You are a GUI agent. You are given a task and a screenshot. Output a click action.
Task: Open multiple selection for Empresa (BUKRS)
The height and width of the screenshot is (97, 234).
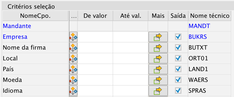(x=158, y=37)
